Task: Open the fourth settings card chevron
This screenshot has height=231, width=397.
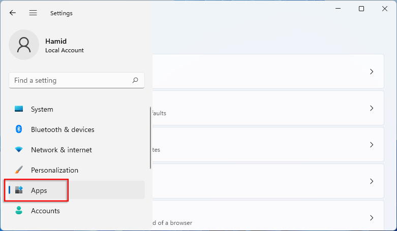Action: point(372,181)
